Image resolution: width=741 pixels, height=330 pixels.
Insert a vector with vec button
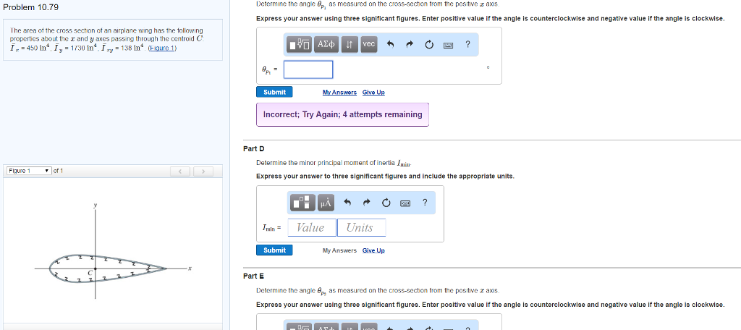(368, 44)
